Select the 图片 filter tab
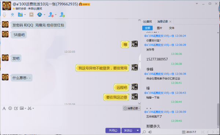The width and height of the screenshot is (220, 135). point(159,28)
